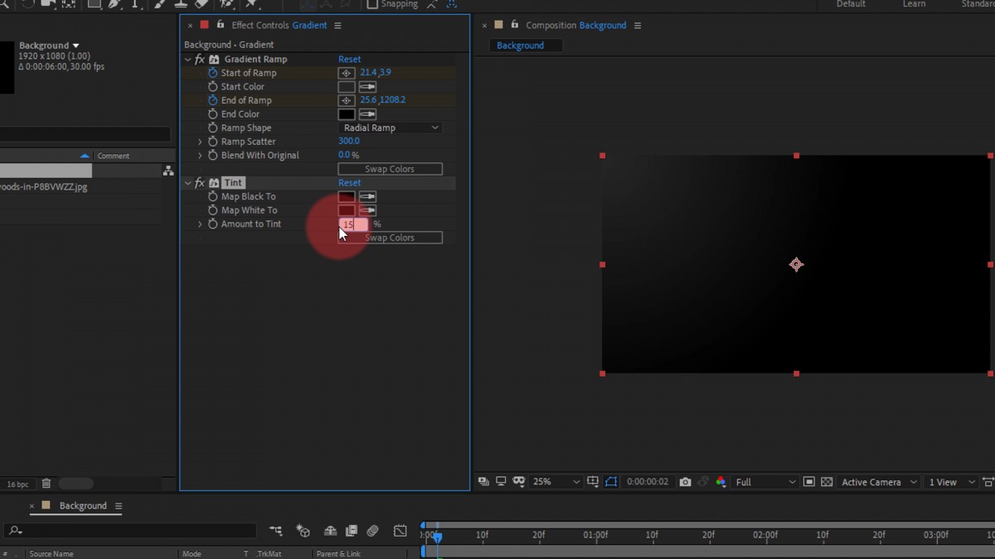Open Active Camera view dropdown
Screen dimensions: 995x559
tap(880, 482)
